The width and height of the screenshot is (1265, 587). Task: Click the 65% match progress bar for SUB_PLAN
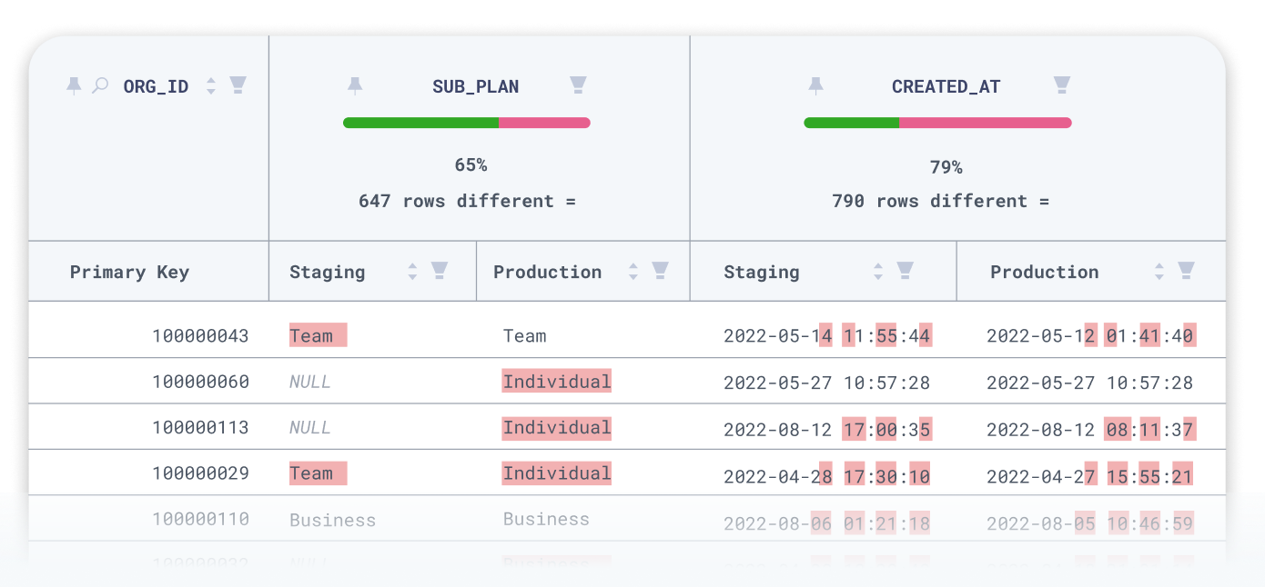tap(466, 122)
